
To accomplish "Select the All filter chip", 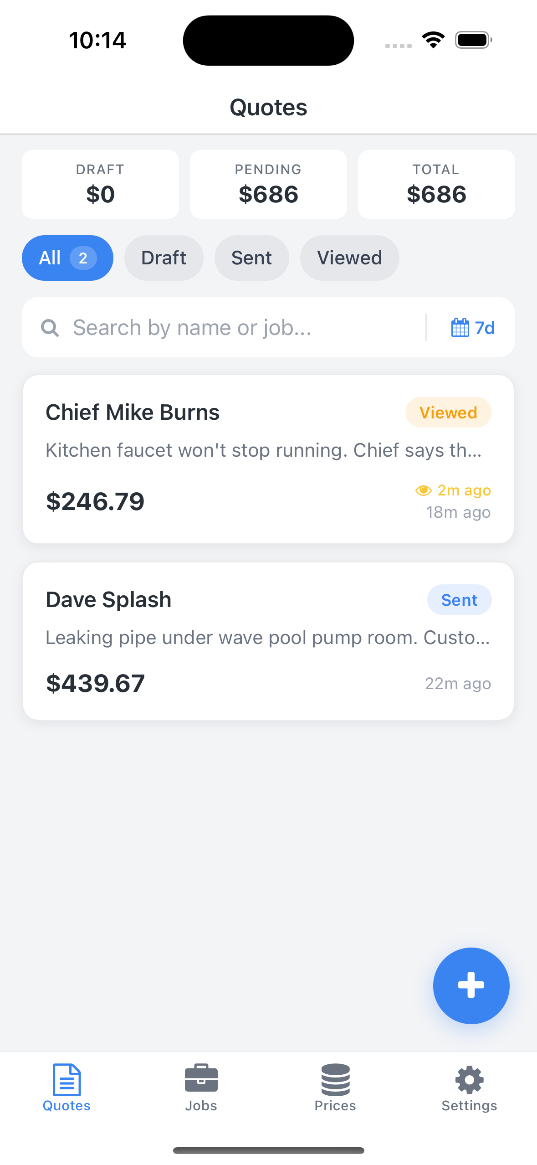I will click(67, 258).
